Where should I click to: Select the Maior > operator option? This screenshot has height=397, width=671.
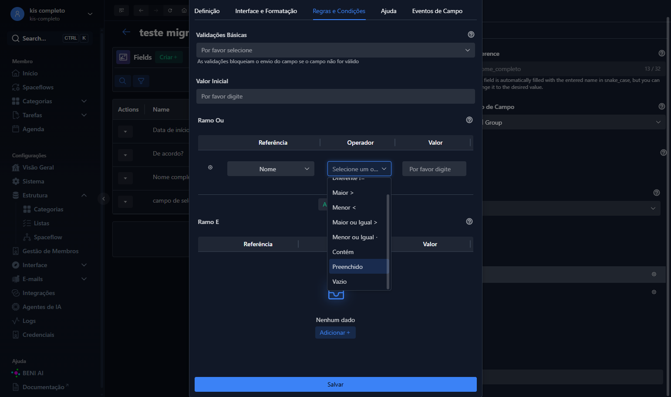click(x=358, y=193)
